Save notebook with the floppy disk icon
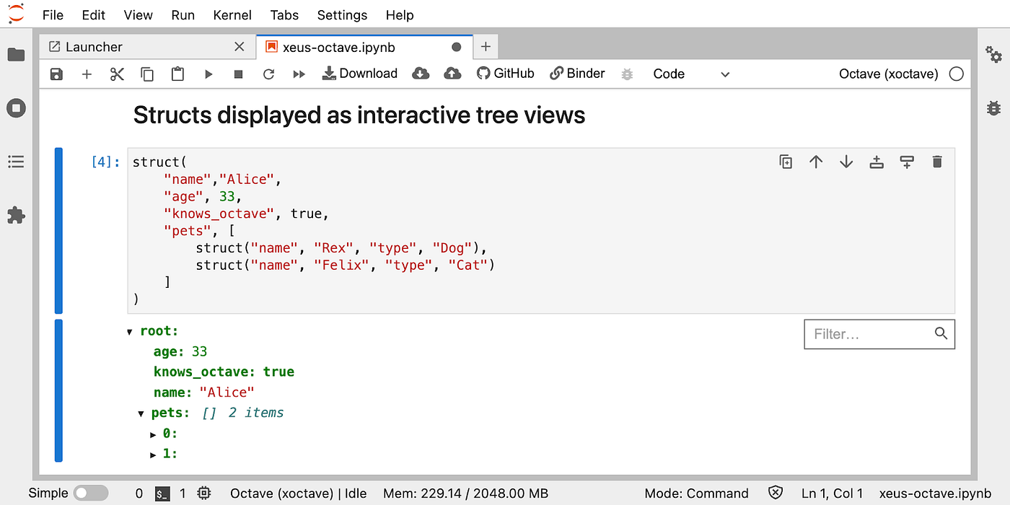Screen dimensions: 1010x505 click(56, 74)
